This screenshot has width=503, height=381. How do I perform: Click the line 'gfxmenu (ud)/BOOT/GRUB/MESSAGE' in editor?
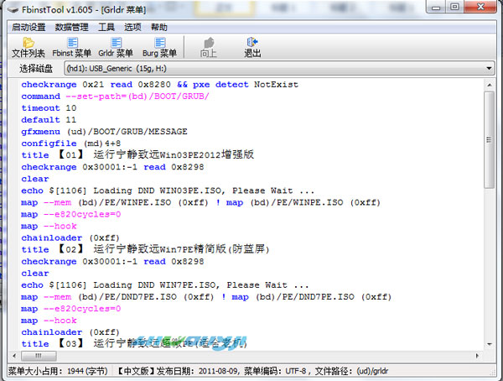pyautogui.click(x=104, y=132)
